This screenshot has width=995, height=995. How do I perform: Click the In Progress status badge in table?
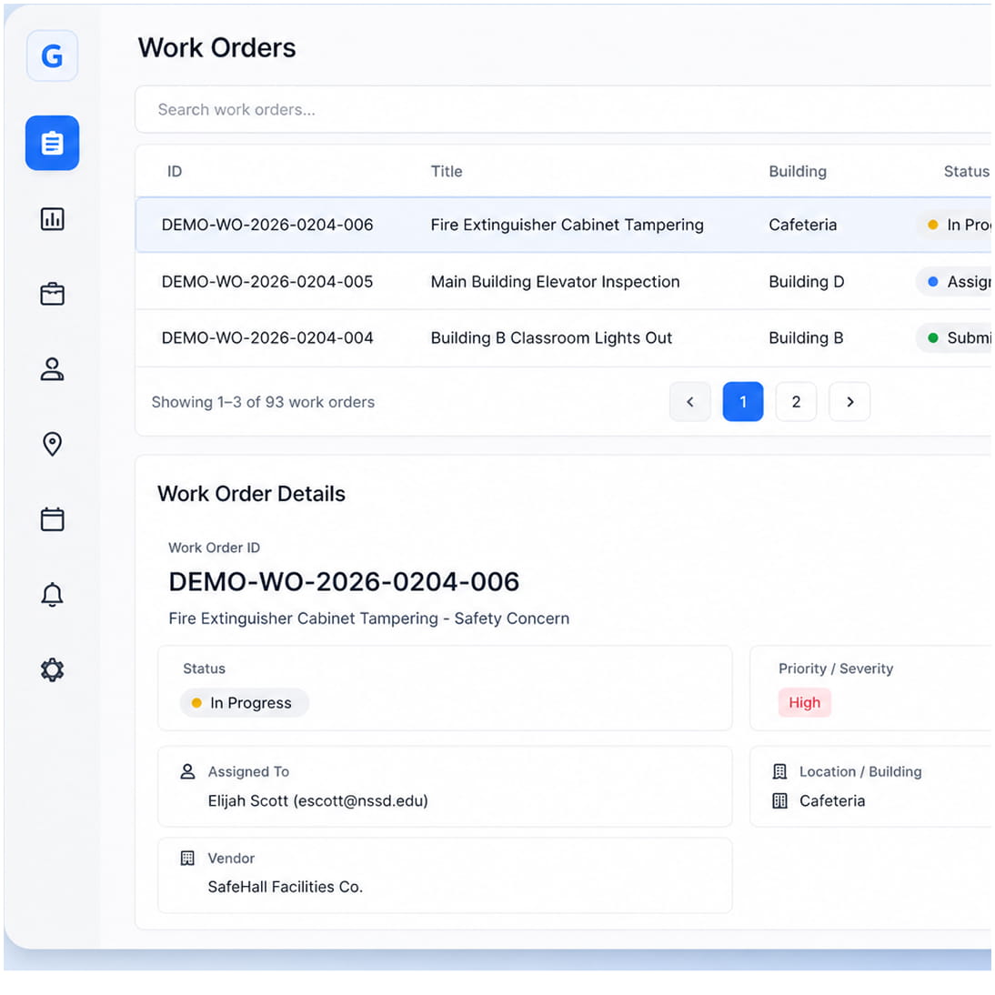[x=955, y=225]
